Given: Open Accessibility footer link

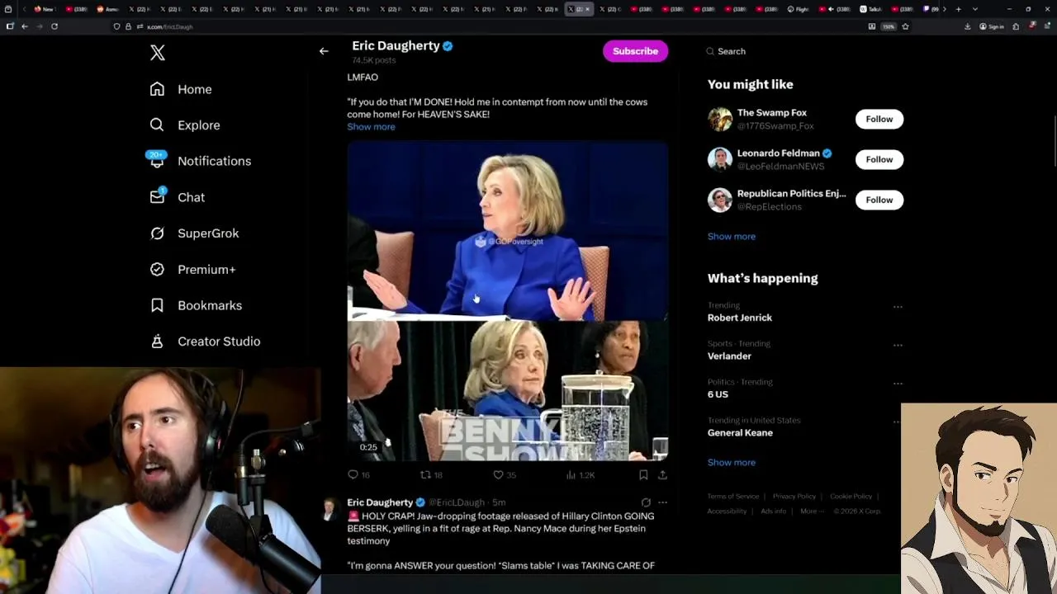Looking at the screenshot, I should [x=727, y=511].
